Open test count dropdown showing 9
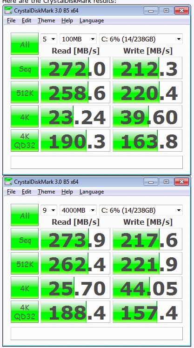The height and width of the screenshot is (348, 194). [49, 210]
